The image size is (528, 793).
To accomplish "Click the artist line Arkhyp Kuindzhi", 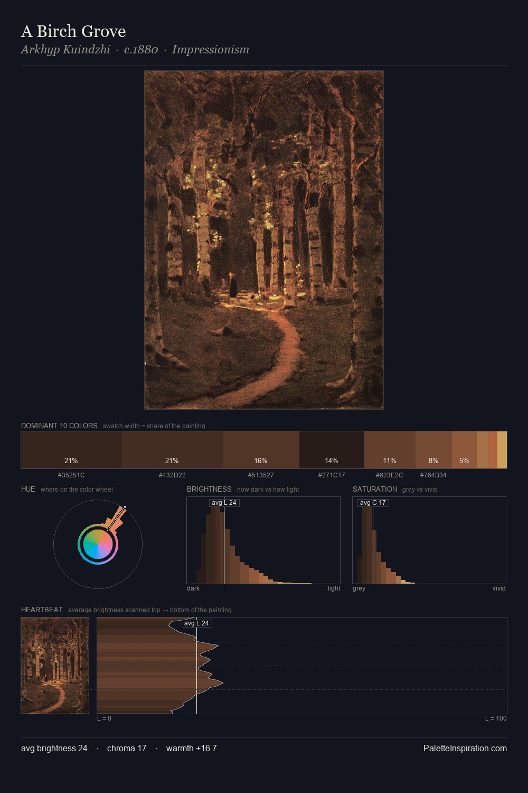I will (65, 49).
